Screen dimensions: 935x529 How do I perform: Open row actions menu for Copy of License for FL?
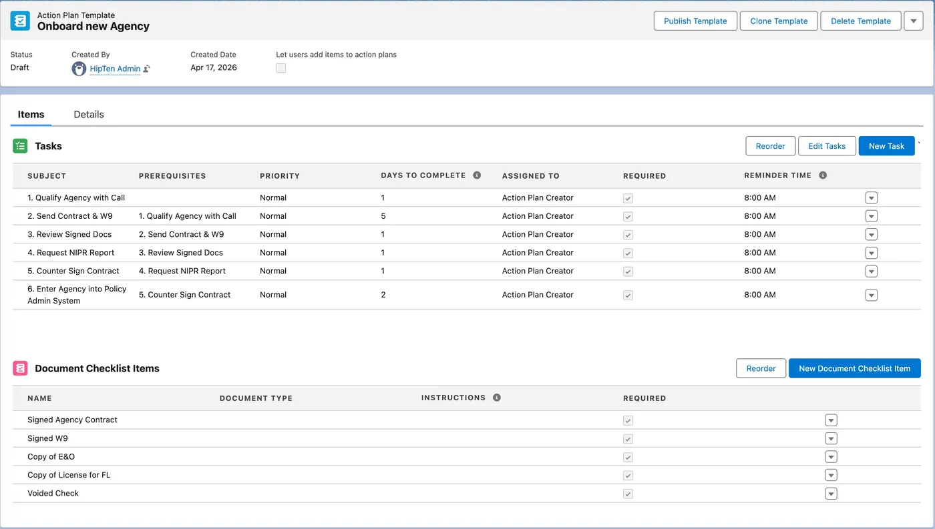pyautogui.click(x=831, y=475)
